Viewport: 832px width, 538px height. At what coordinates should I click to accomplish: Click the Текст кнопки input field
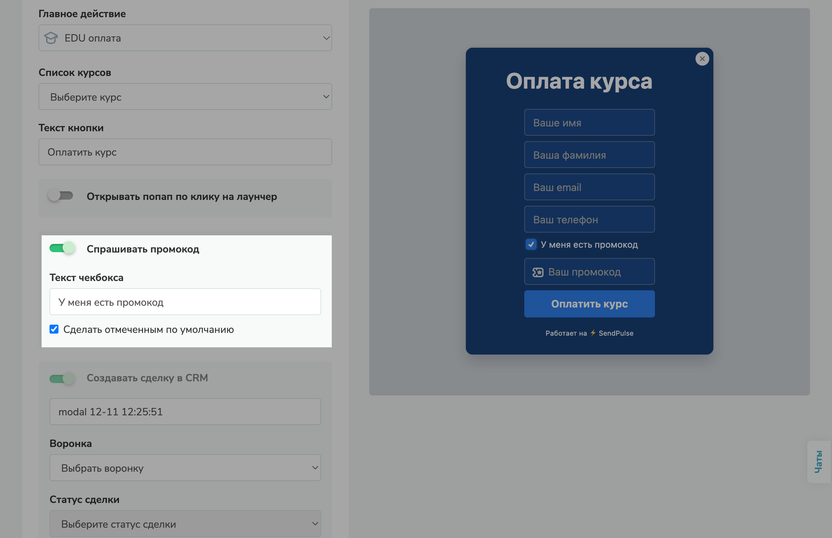click(x=185, y=152)
